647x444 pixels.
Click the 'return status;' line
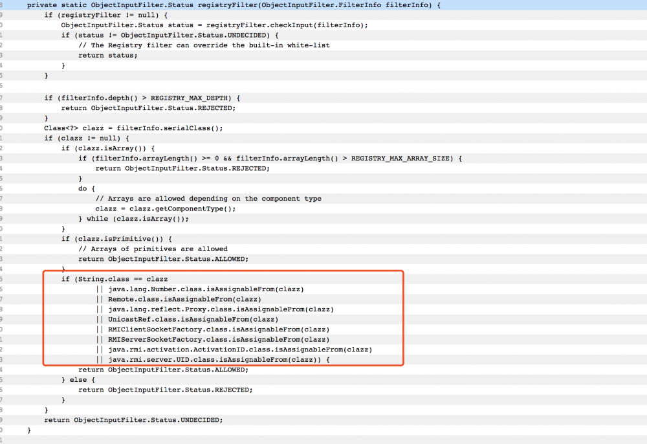[108, 55]
